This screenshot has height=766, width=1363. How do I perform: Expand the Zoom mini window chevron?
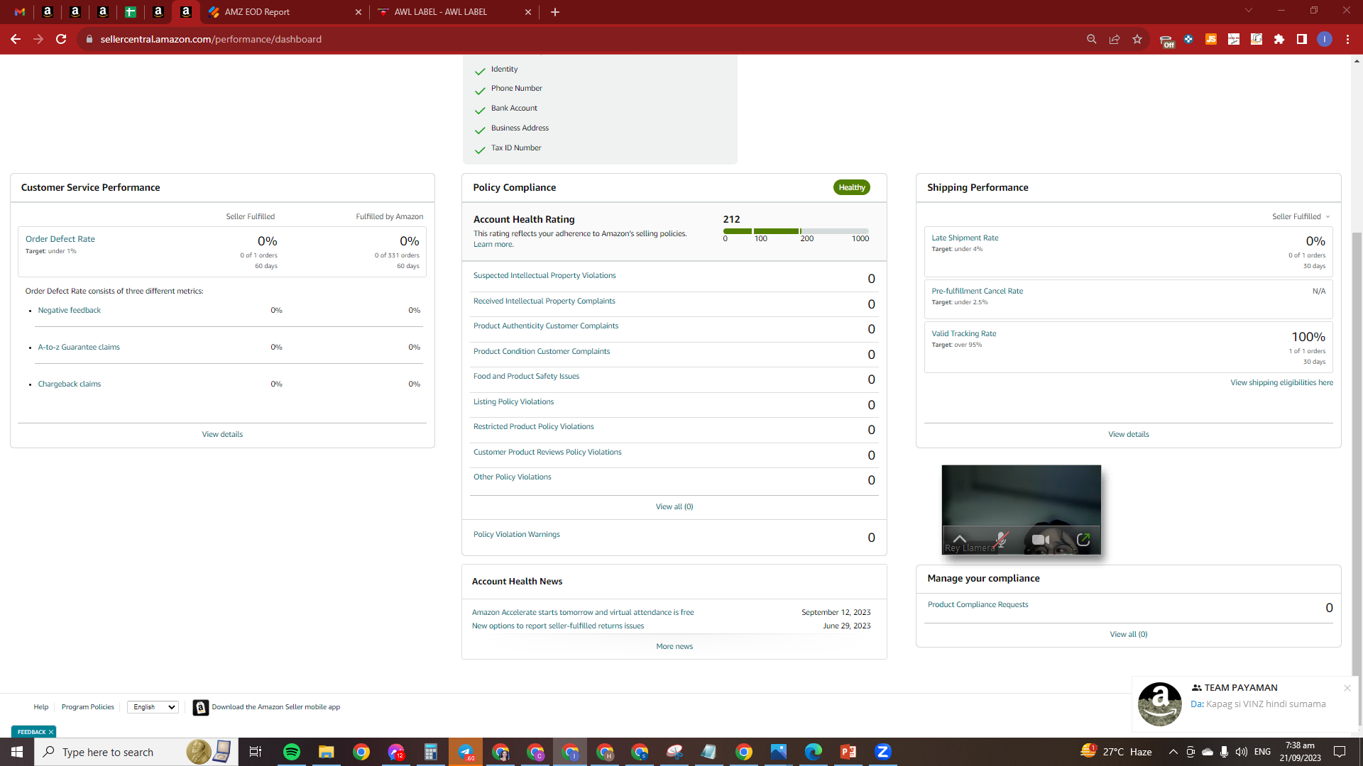[x=959, y=540]
